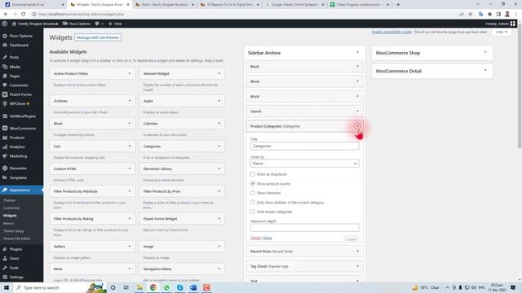
Task: Toggle the Show as dropdown checkbox
Action: (x=252, y=174)
